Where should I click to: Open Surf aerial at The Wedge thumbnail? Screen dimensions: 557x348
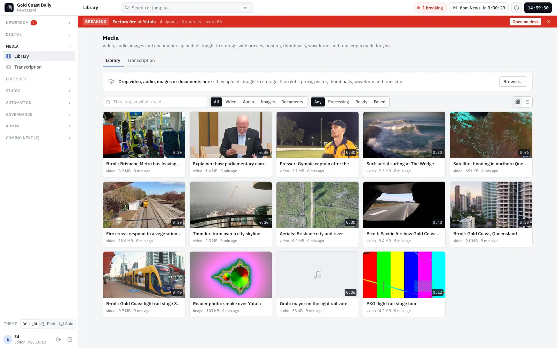click(404, 135)
